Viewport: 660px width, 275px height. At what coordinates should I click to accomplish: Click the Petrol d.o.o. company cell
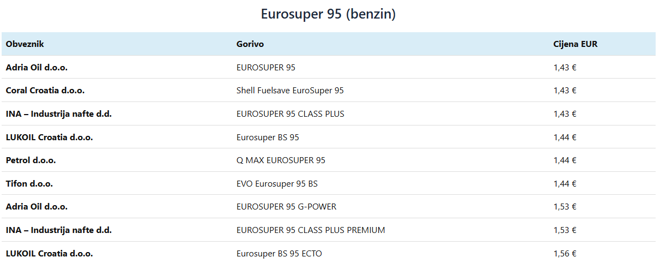(x=31, y=160)
